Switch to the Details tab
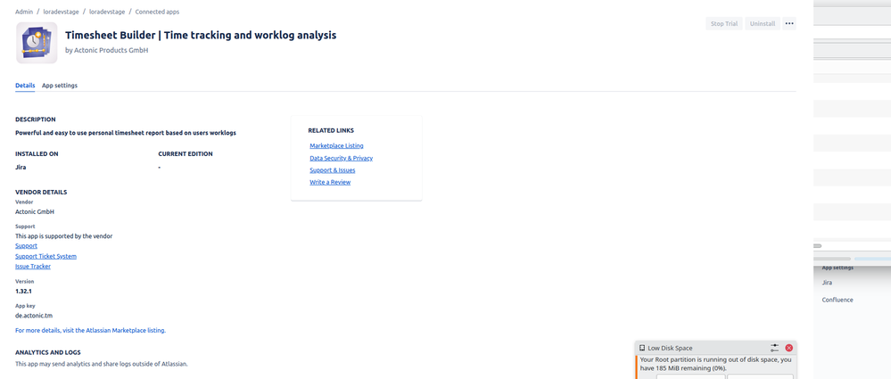 [25, 86]
